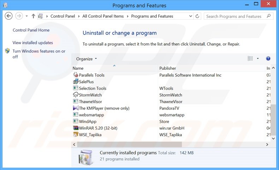
Task: Focus the Search Programs and Features box
Action: click(x=238, y=16)
